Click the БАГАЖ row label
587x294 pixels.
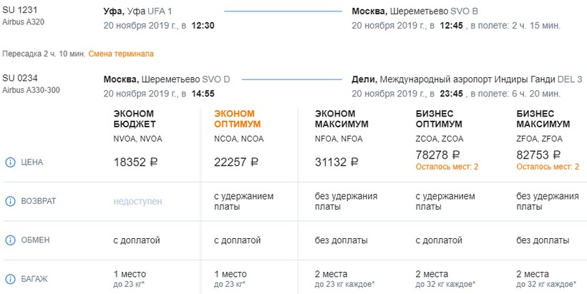point(34,279)
